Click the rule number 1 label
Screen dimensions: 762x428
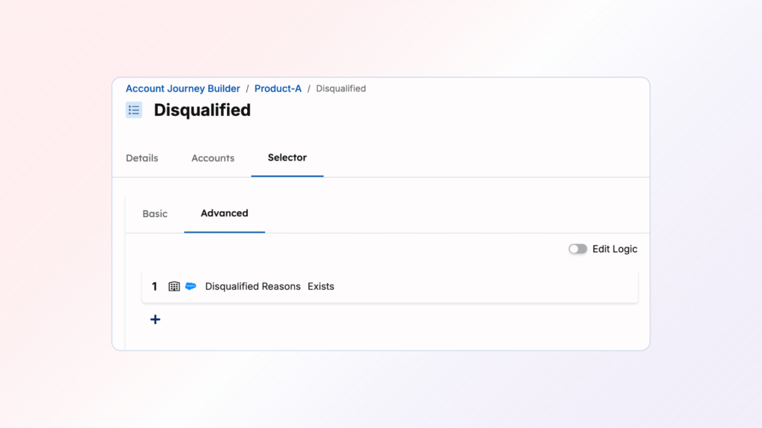(155, 286)
